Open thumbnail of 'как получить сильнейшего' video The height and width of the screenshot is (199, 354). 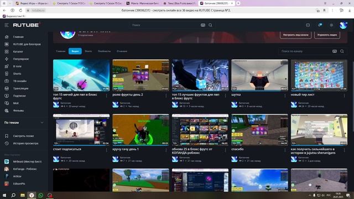coord(319,129)
